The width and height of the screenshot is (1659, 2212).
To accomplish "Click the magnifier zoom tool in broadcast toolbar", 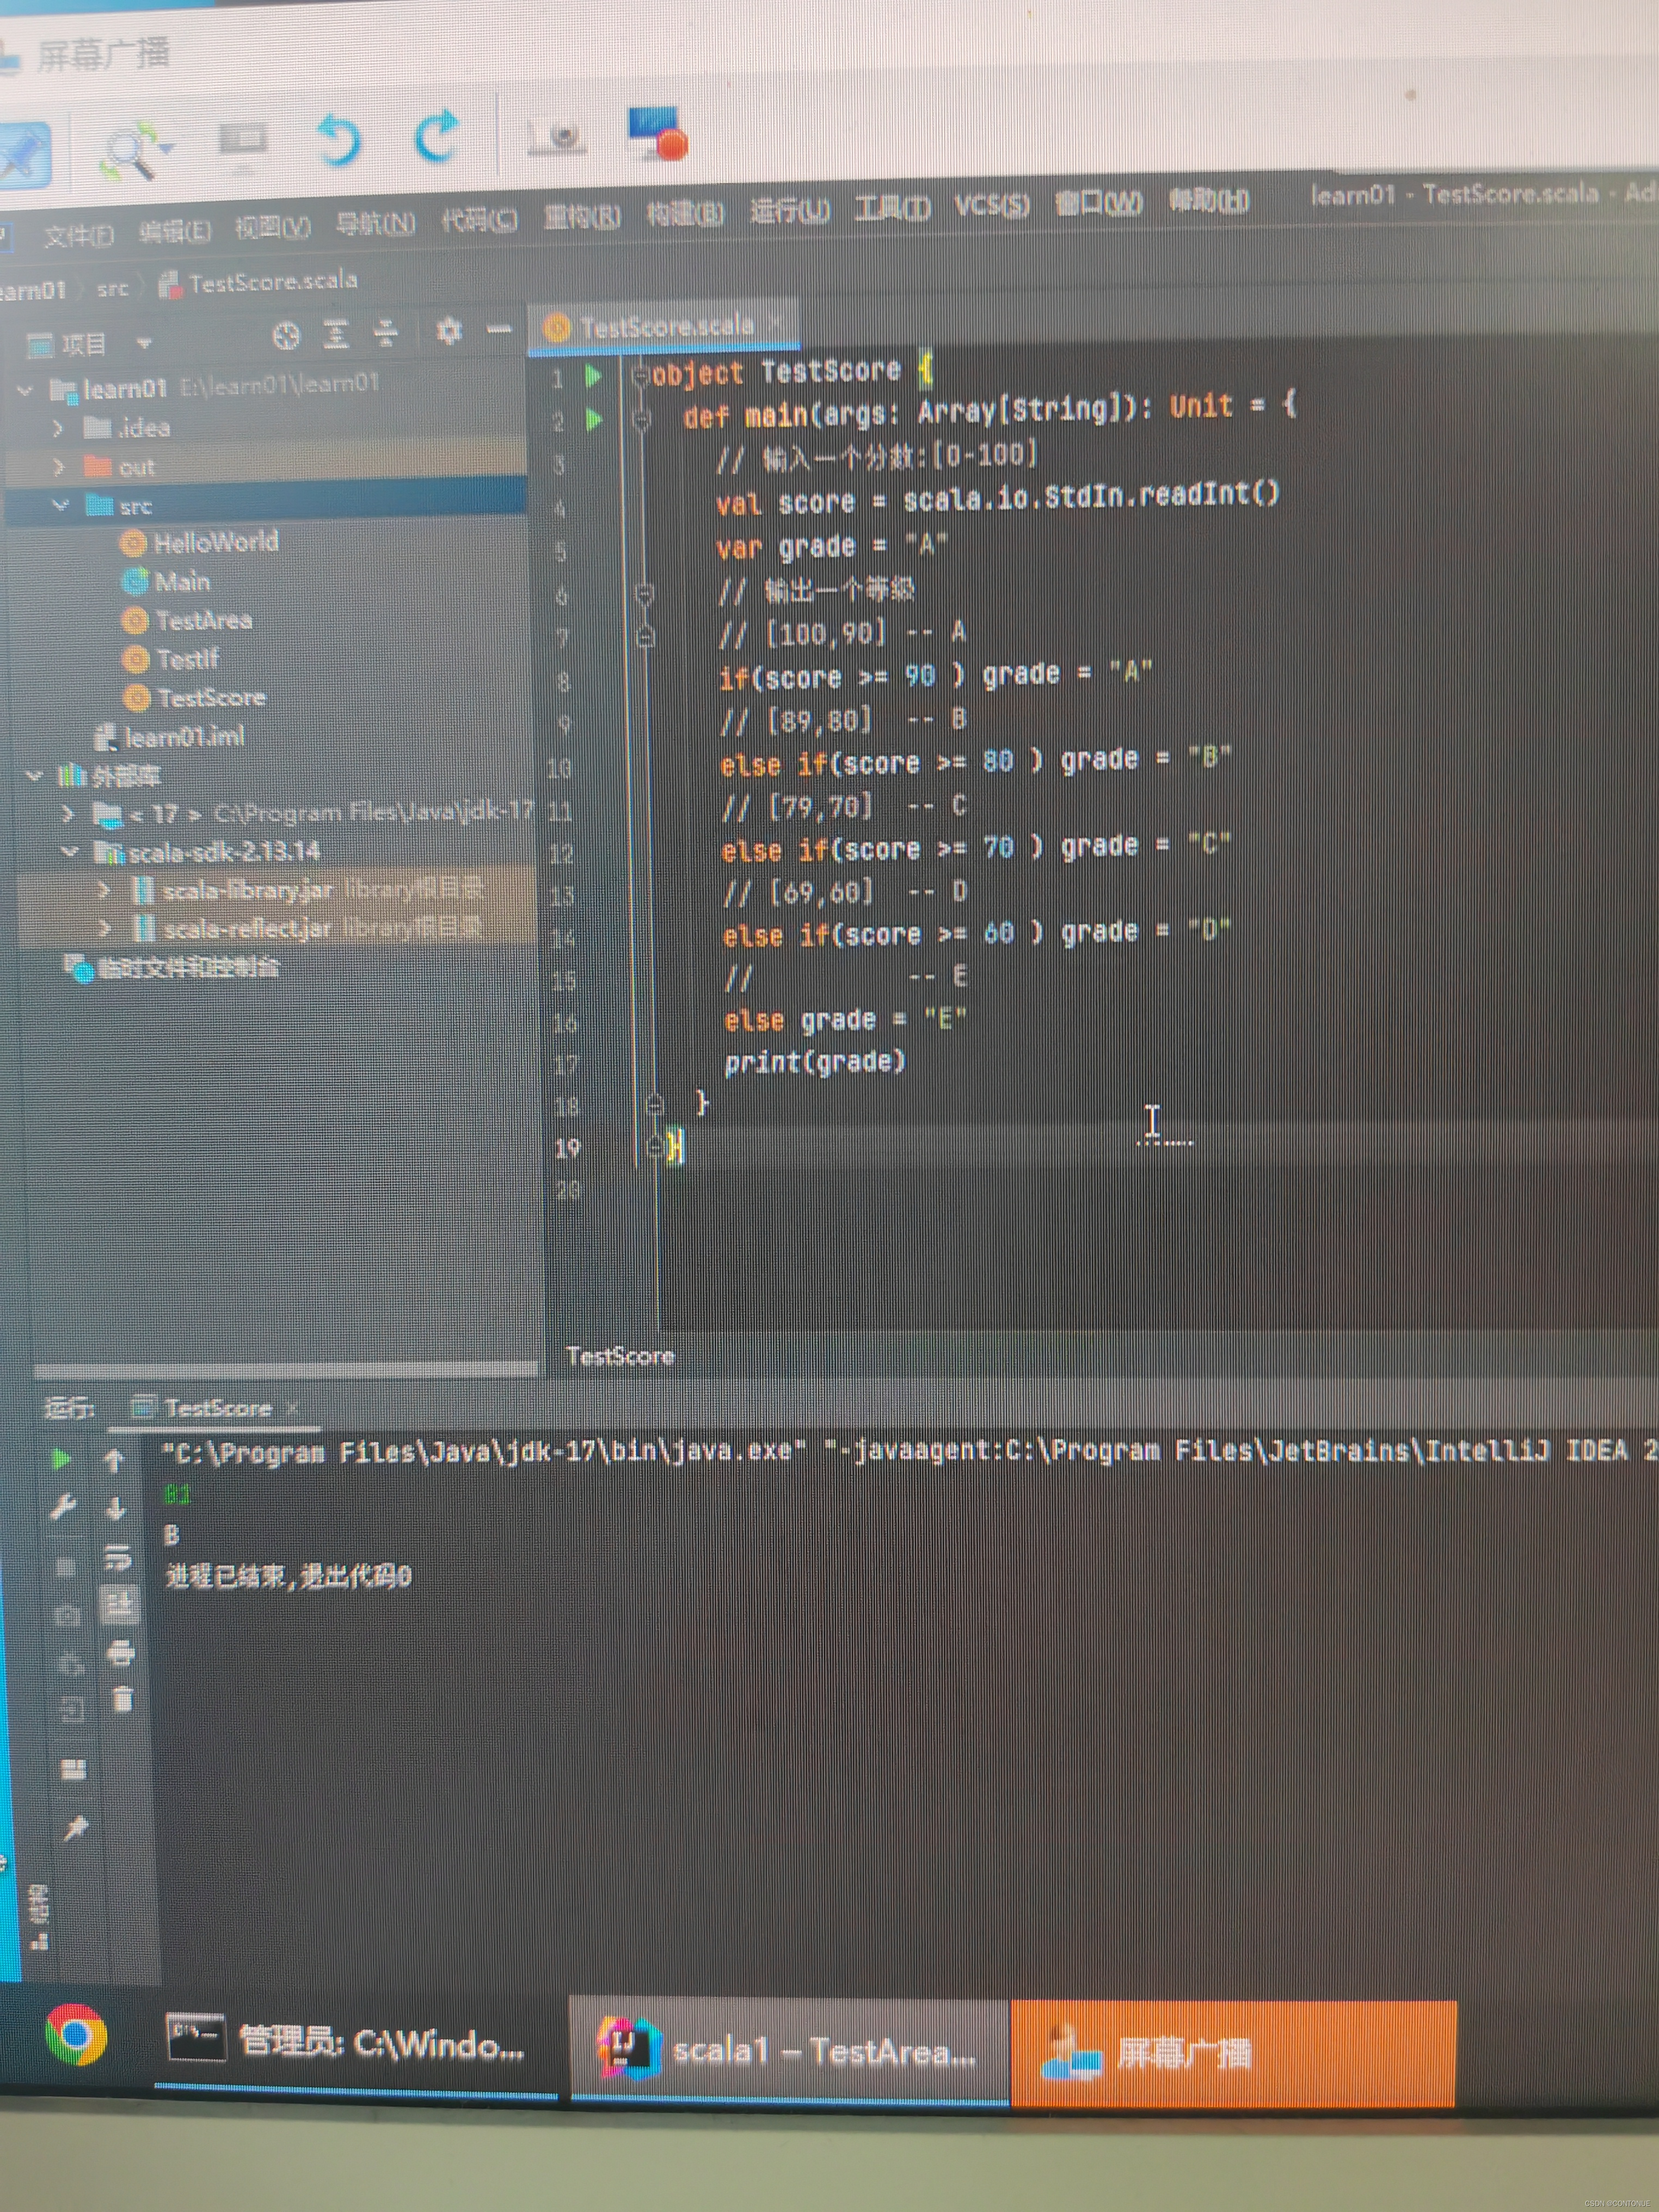I will tap(135, 150).
